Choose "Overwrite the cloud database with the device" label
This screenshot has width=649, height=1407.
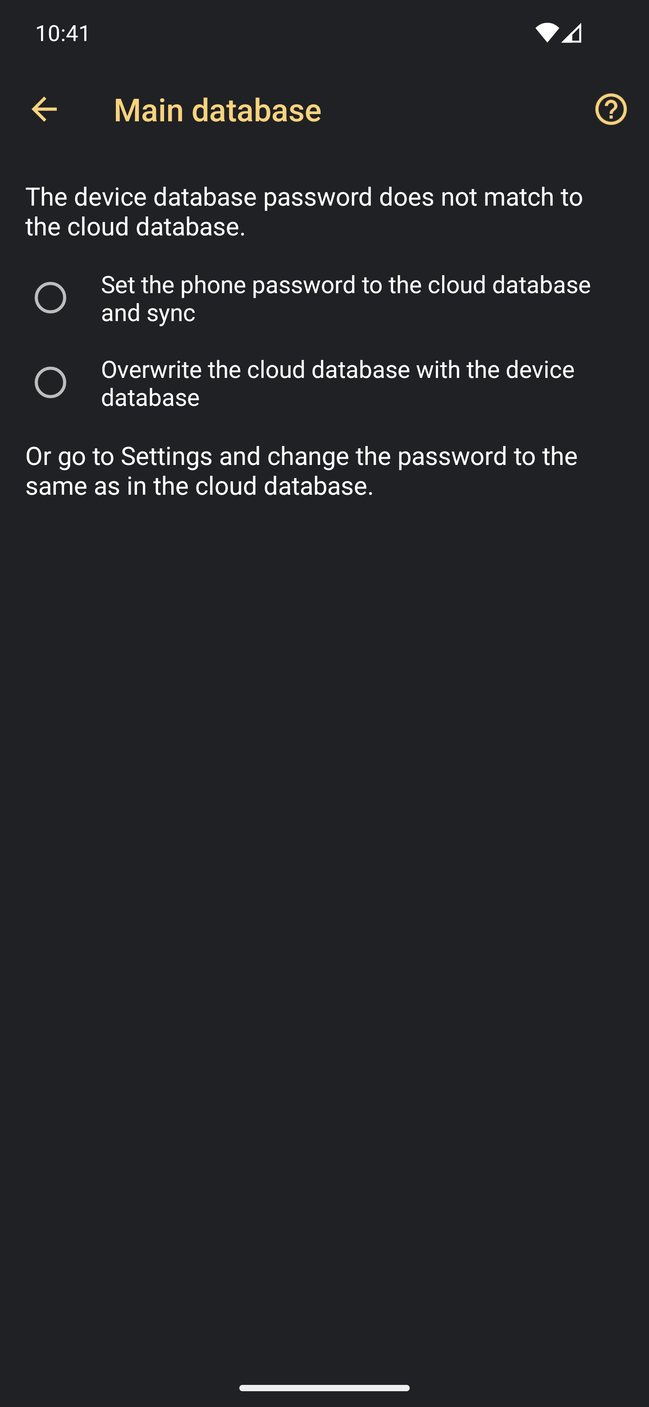[x=338, y=370]
